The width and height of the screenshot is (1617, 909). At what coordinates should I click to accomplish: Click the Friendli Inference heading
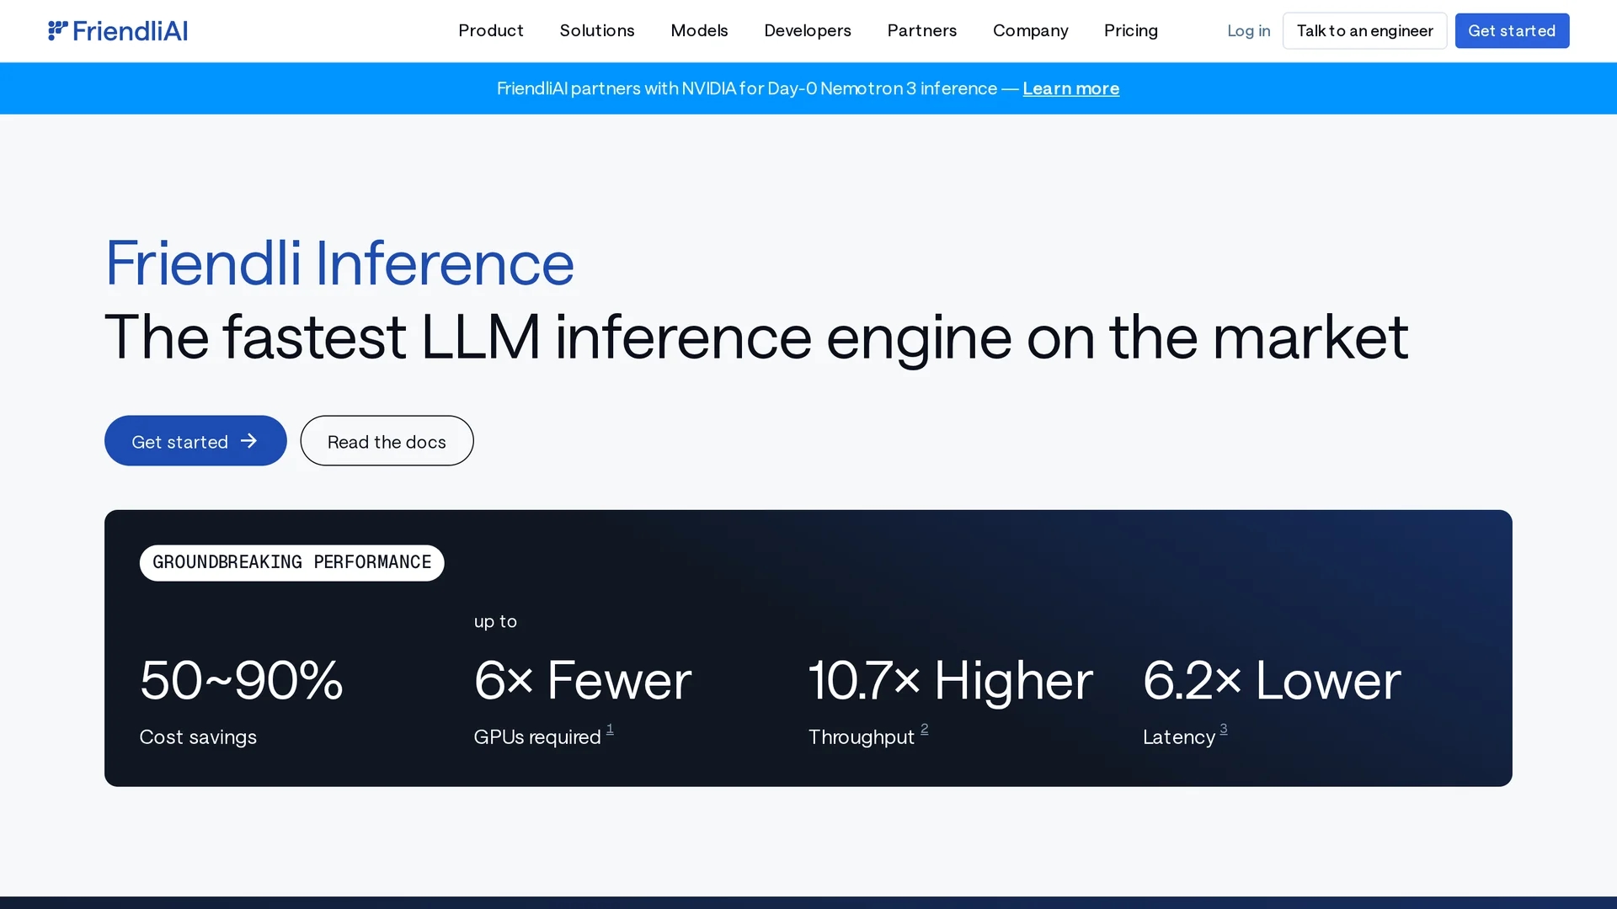tap(339, 263)
